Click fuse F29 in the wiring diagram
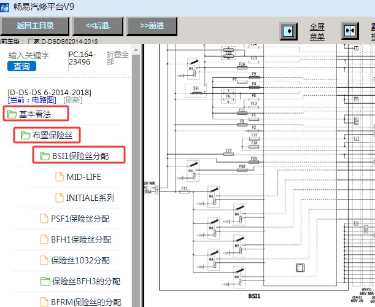 click(253, 162)
